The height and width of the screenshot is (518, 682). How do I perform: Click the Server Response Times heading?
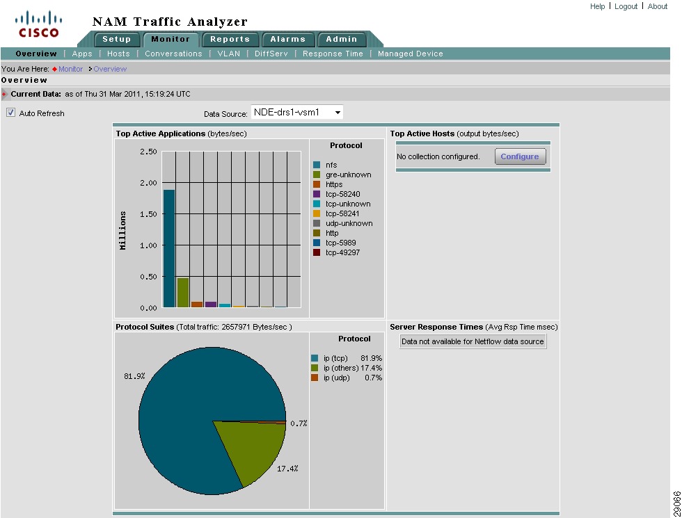pyautogui.click(x=436, y=327)
